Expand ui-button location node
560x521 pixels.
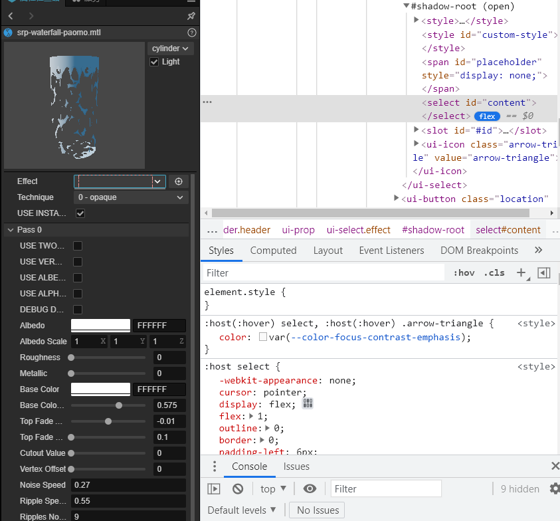point(396,198)
